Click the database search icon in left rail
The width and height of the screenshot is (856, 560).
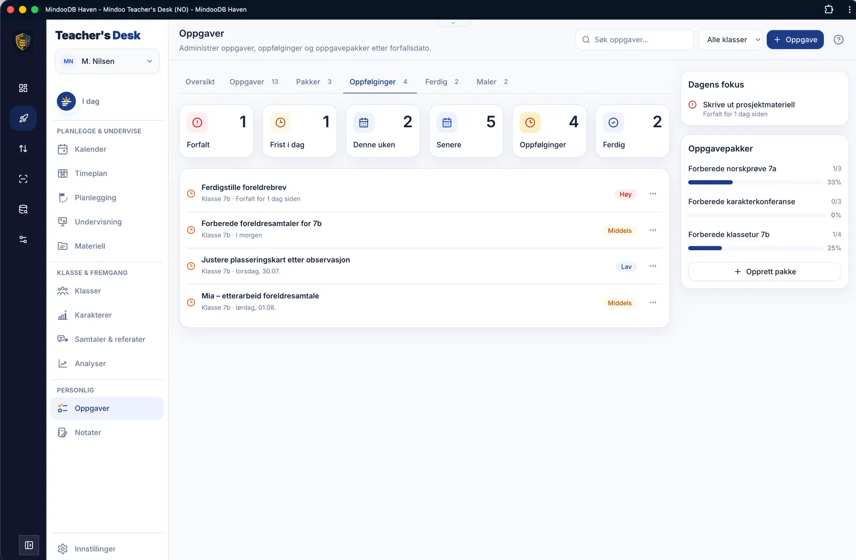pos(23,209)
